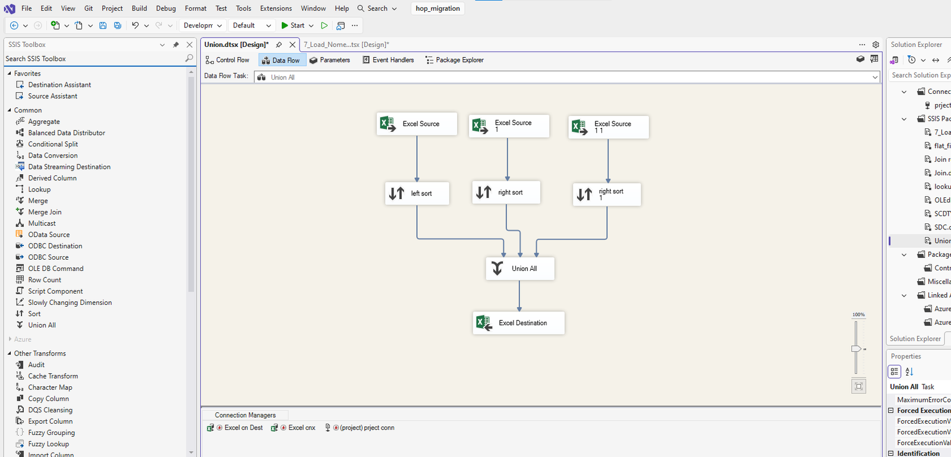This screenshot has height=457, width=951.
Task: Open the Start button dropdown arrow
Action: click(x=311, y=26)
